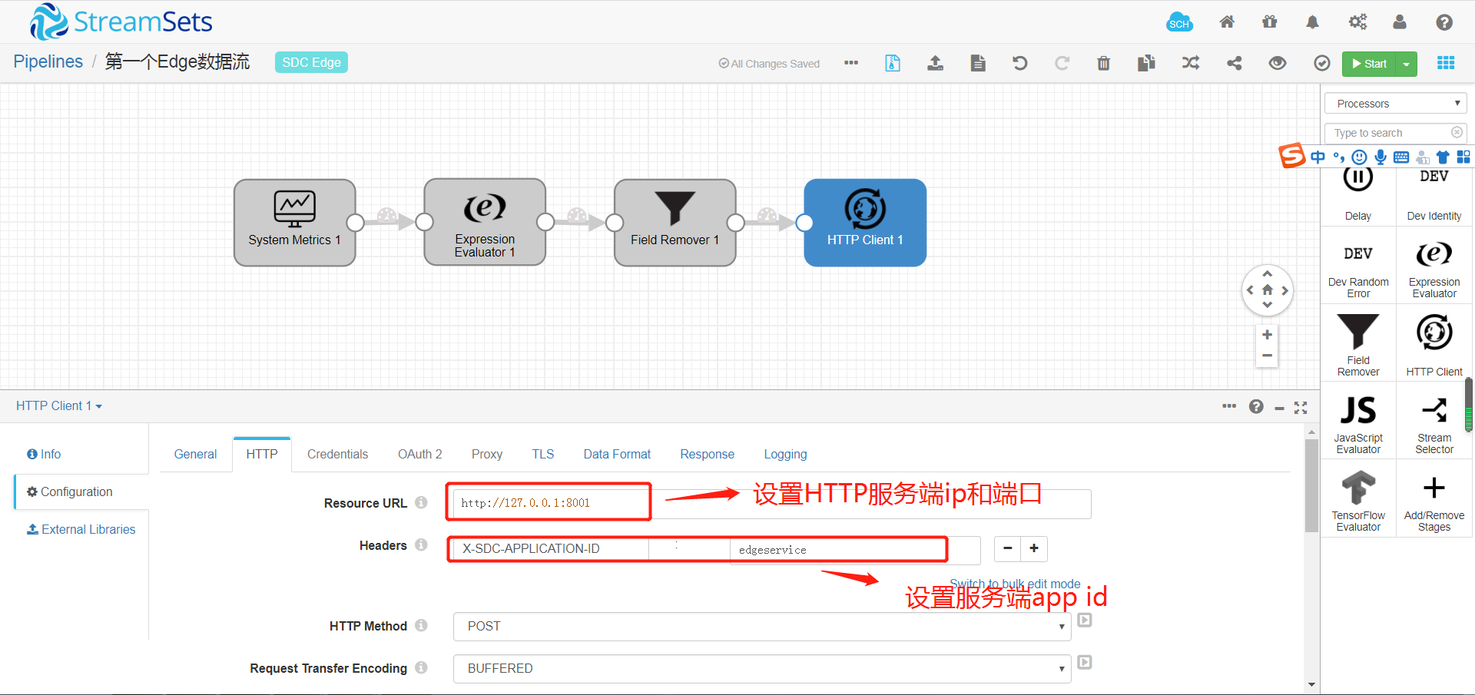Choose the Stream Selector stage
1475x695 pixels.
(1432, 421)
